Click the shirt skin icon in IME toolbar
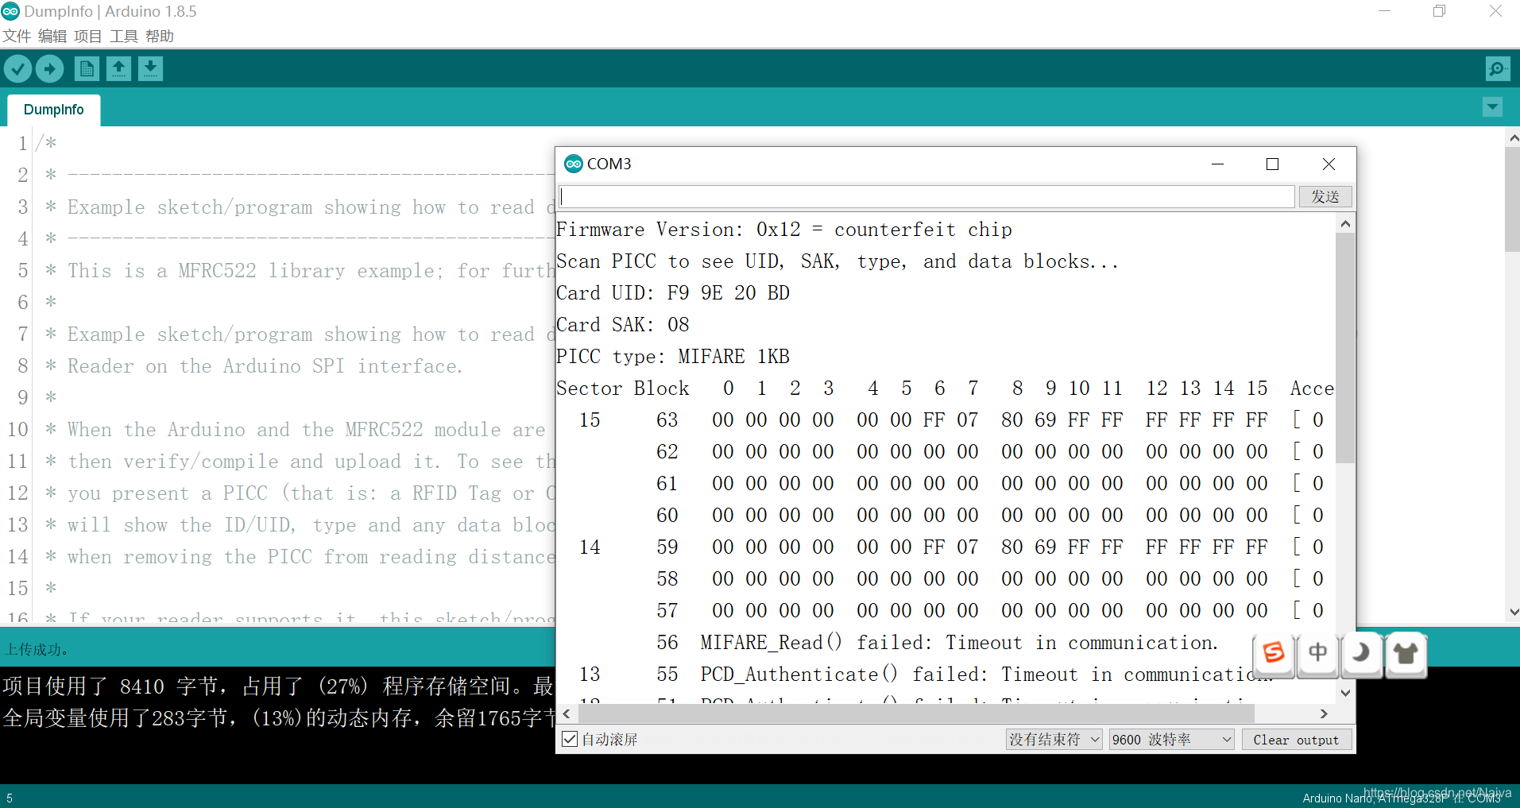 tap(1406, 654)
